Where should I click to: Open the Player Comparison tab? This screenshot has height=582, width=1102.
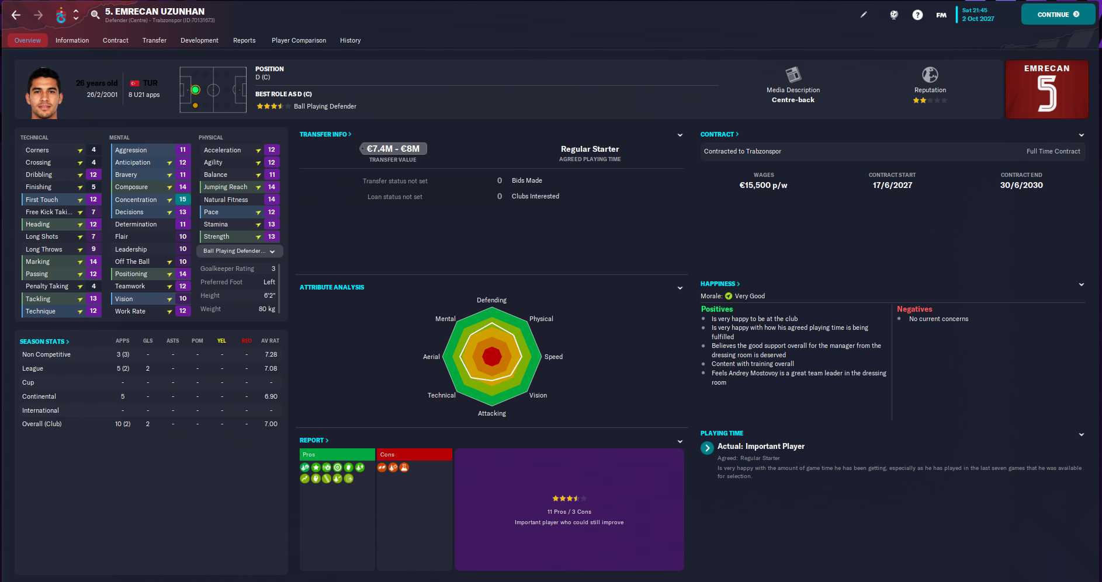coord(299,40)
